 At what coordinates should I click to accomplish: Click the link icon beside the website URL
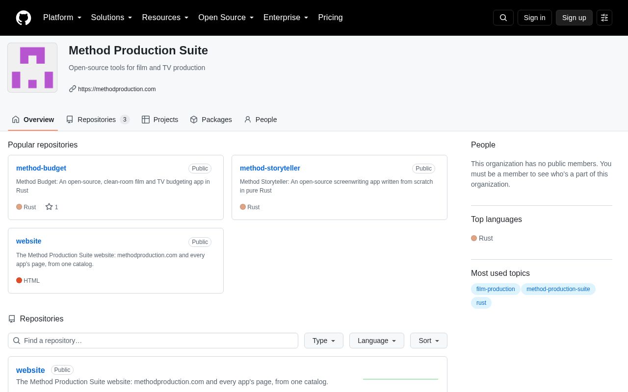point(73,89)
